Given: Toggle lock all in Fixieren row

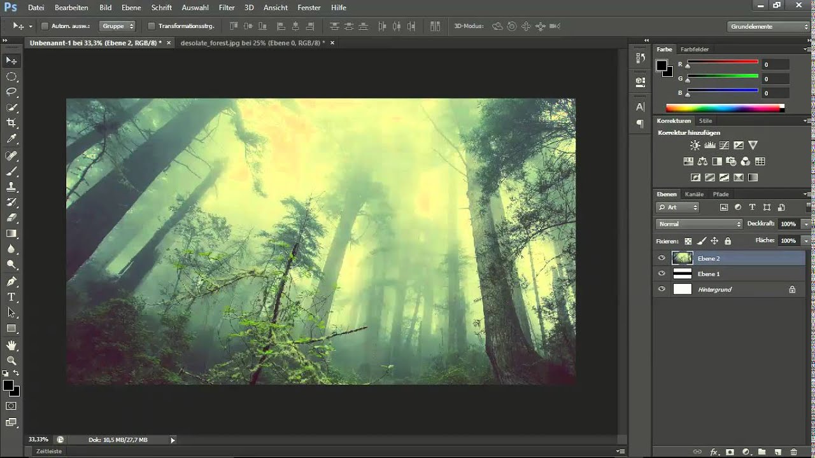Looking at the screenshot, I should pyautogui.click(x=728, y=241).
